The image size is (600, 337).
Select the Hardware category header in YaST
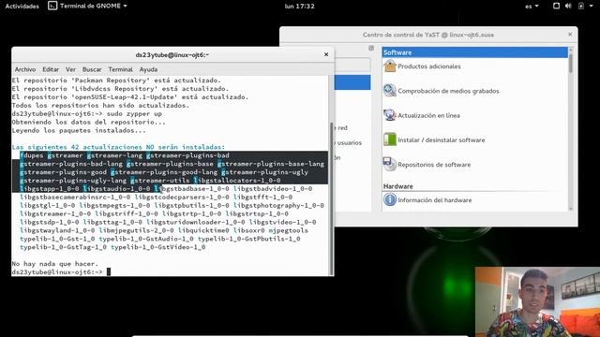pos(397,186)
